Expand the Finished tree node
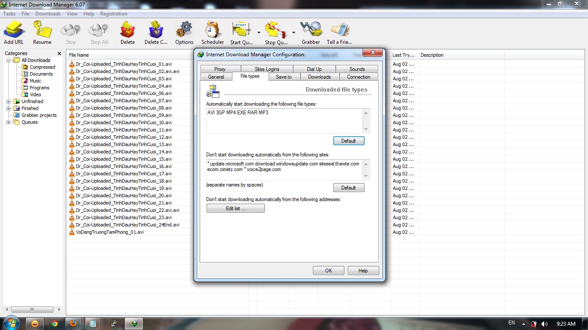This screenshot has height=330, width=588. [x=8, y=108]
